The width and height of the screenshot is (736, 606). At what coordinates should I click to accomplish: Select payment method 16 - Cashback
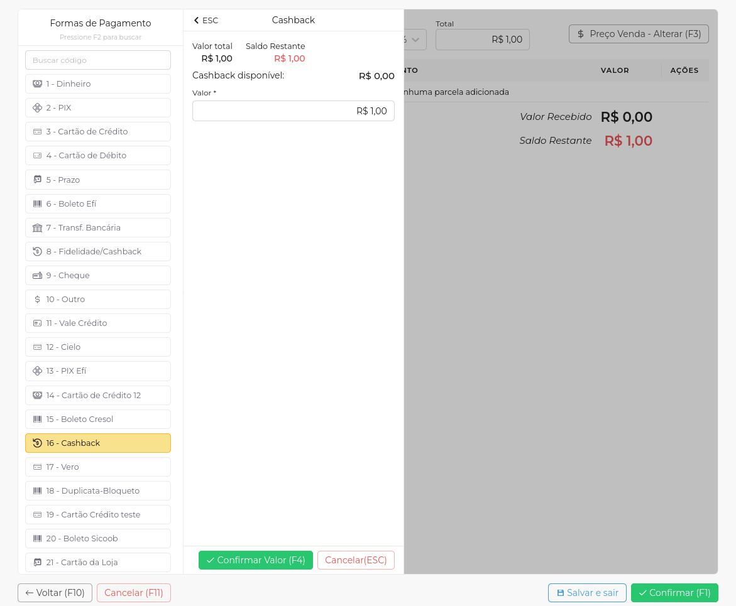[97, 443]
